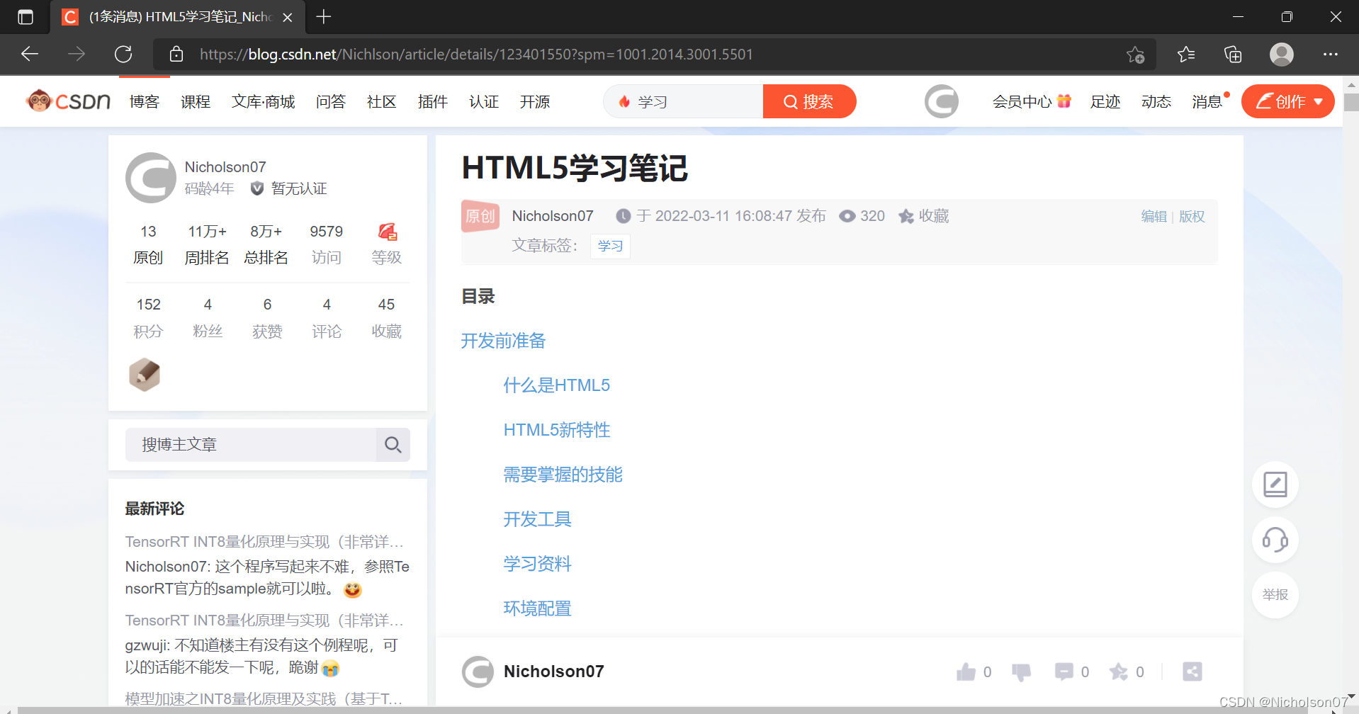
Task: Open 消息 notifications
Action: 1208,102
